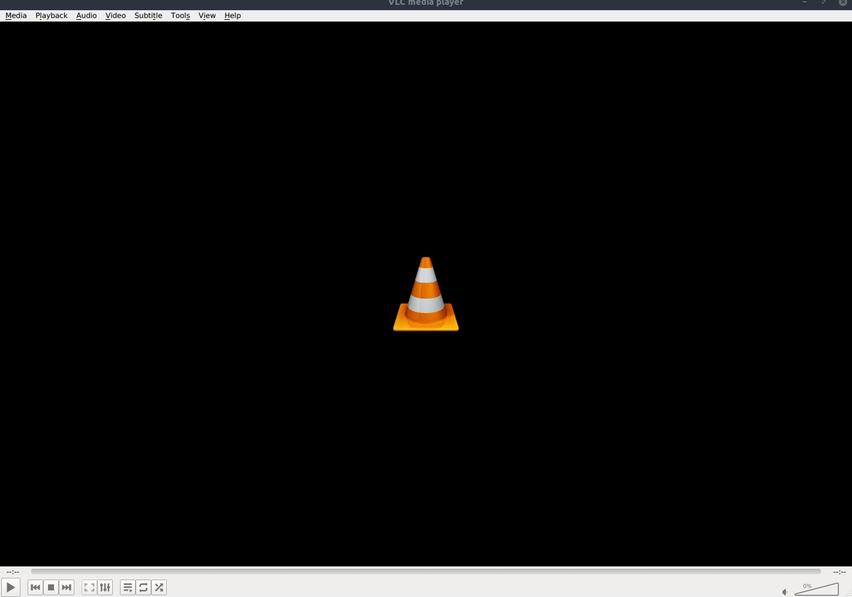The image size is (852, 597).
Task: Expand the Tools menu
Action: point(180,15)
